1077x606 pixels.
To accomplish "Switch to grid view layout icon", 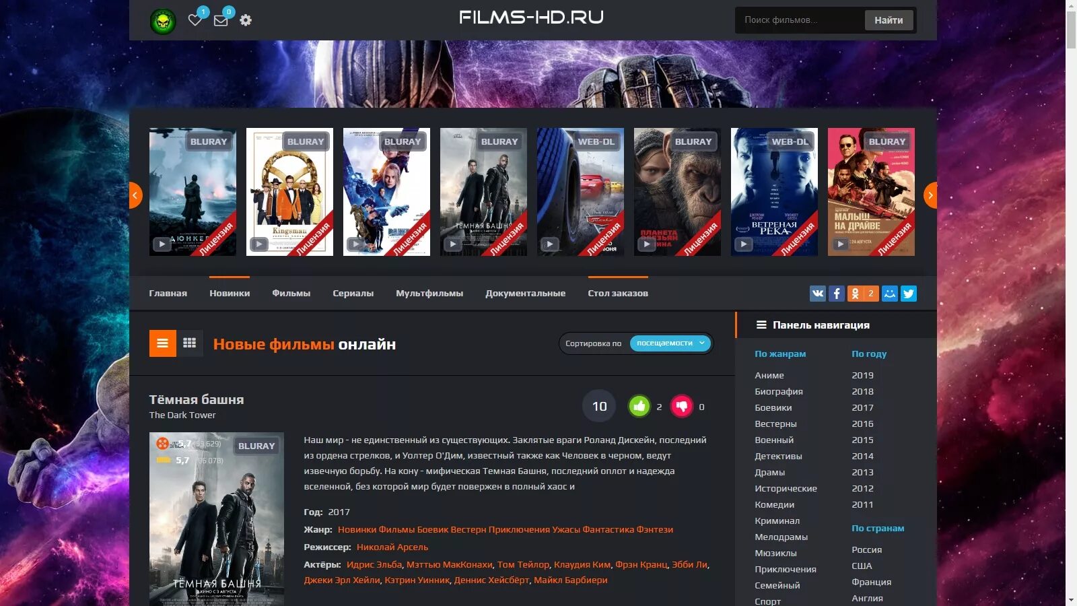I will (x=190, y=343).
